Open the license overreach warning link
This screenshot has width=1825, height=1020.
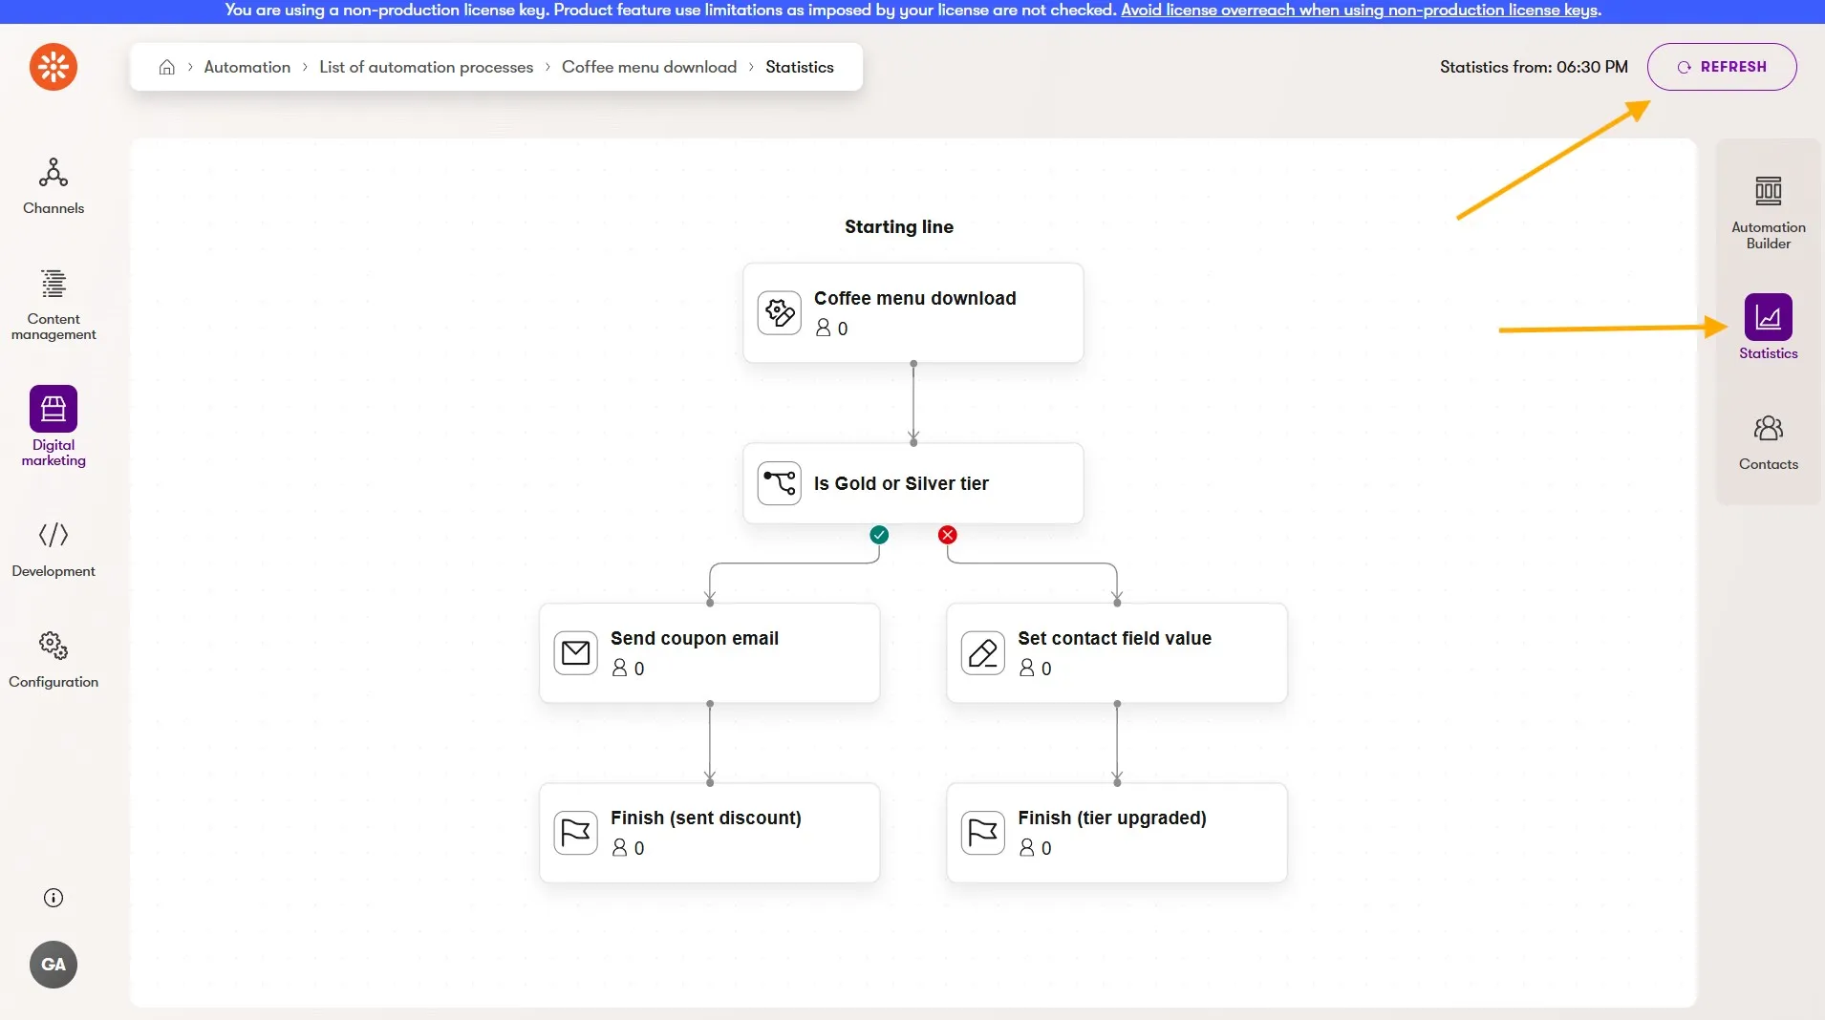click(x=1361, y=11)
